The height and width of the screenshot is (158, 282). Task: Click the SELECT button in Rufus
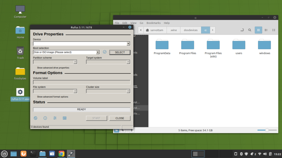pyautogui.click(x=120, y=52)
